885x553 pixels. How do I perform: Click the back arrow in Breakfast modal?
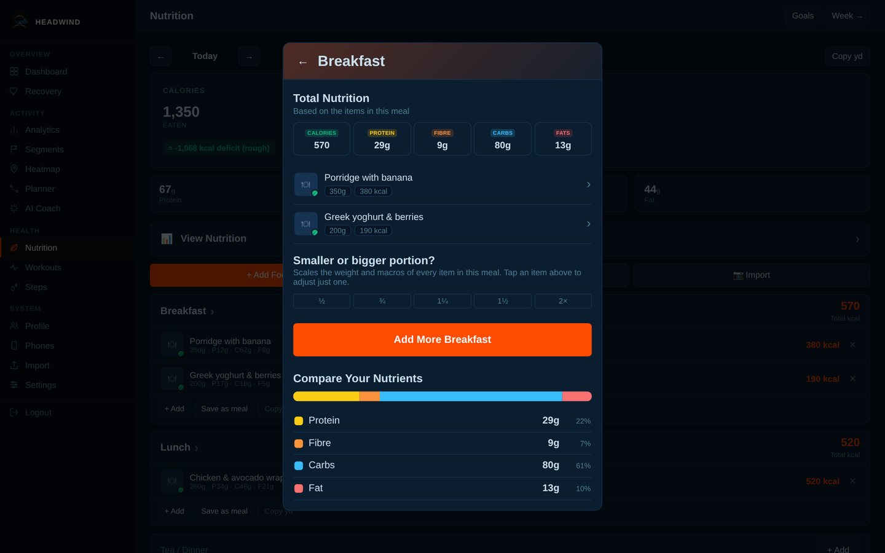(302, 62)
